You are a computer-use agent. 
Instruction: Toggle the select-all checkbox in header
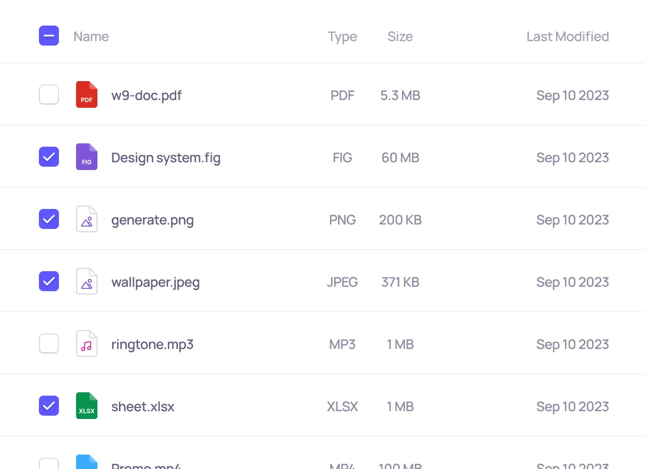click(x=49, y=36)
